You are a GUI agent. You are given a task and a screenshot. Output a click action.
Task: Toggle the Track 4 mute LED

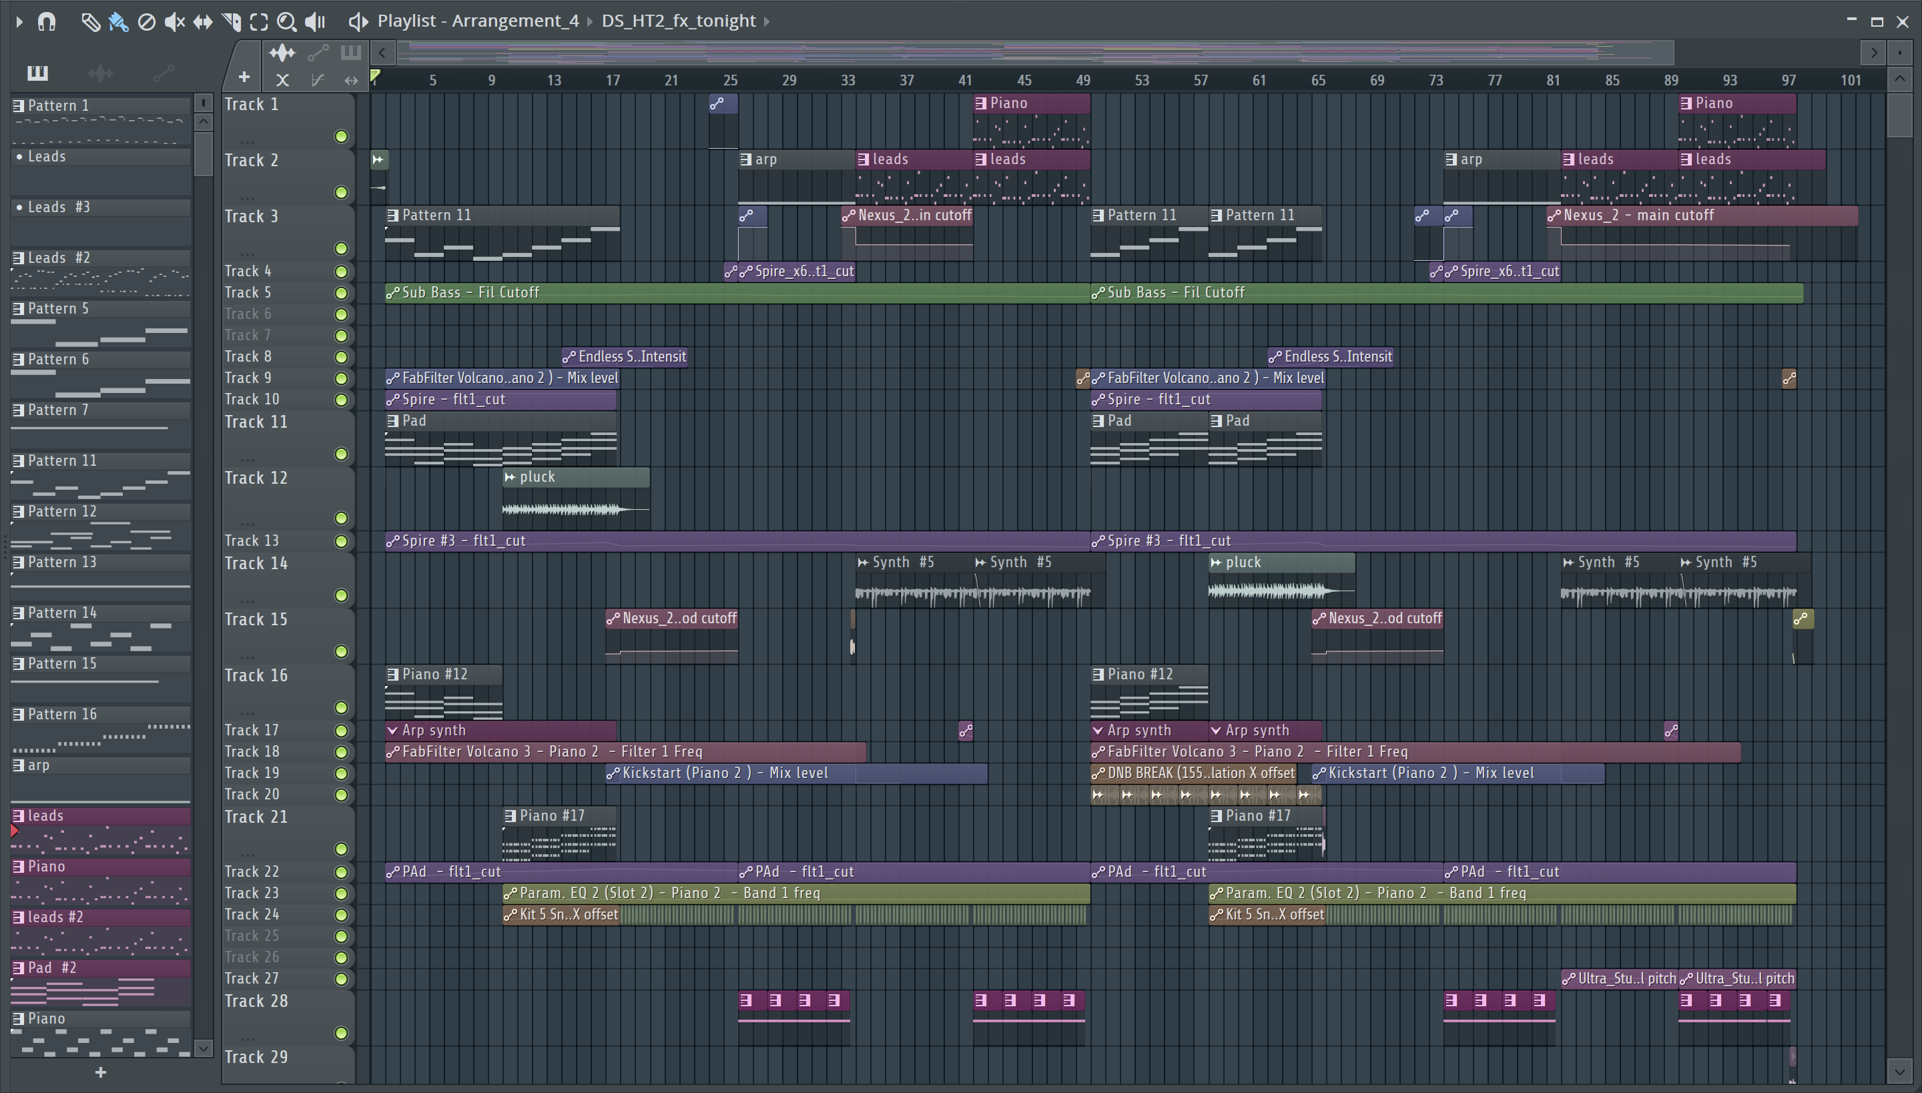(x=341, y=272)
